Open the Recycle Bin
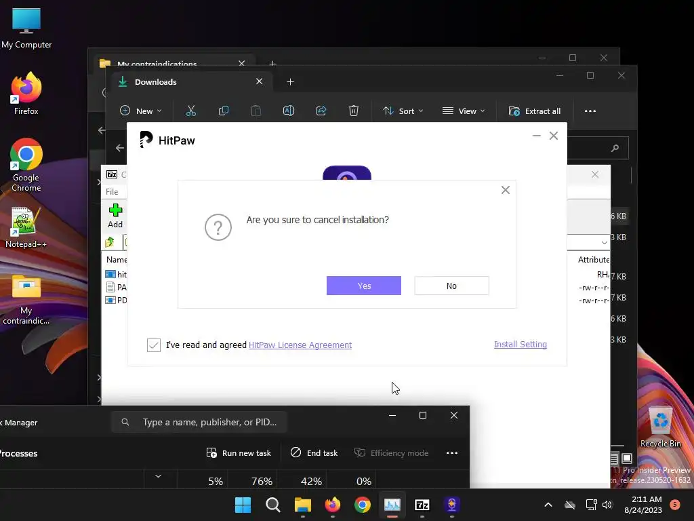Viewport: 694px width, 521px height. (x=660, y=427)
